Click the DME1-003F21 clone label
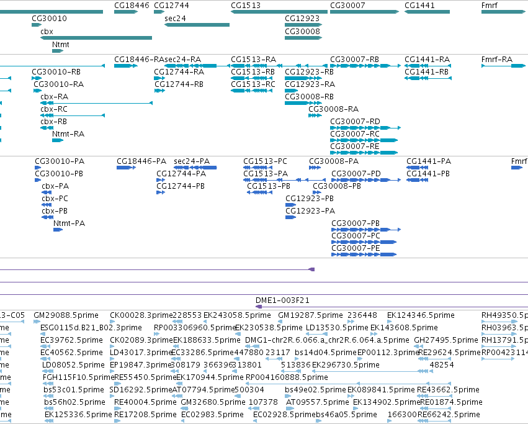The height and width of the screenshot is (424, 528). [282, 300]
